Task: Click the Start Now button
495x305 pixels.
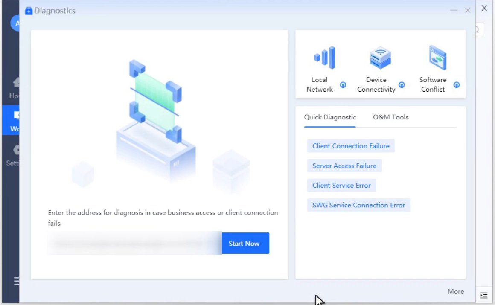Action: pyautogui.click(x=246, y=244)
